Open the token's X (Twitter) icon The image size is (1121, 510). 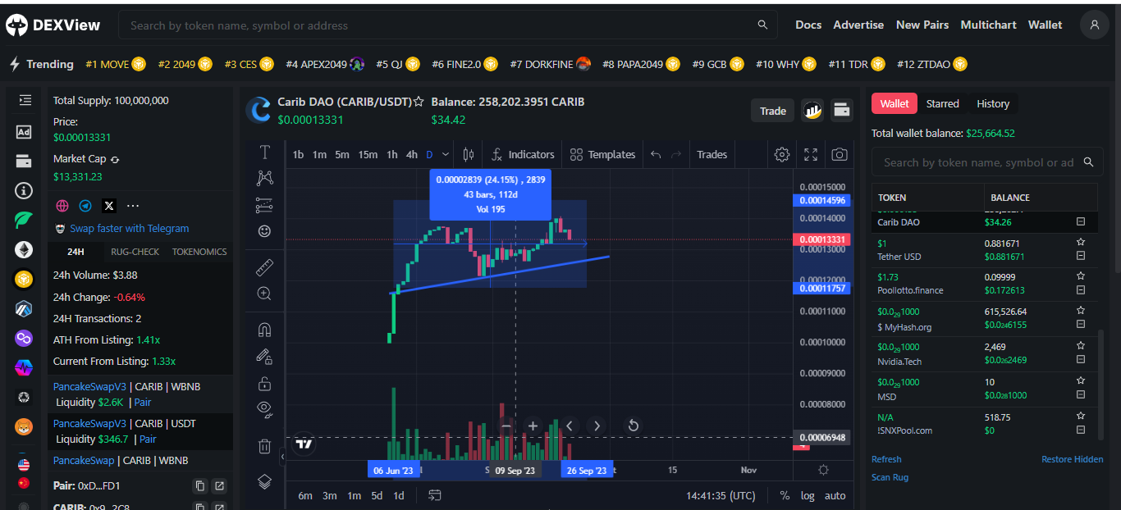pos(108,206)
